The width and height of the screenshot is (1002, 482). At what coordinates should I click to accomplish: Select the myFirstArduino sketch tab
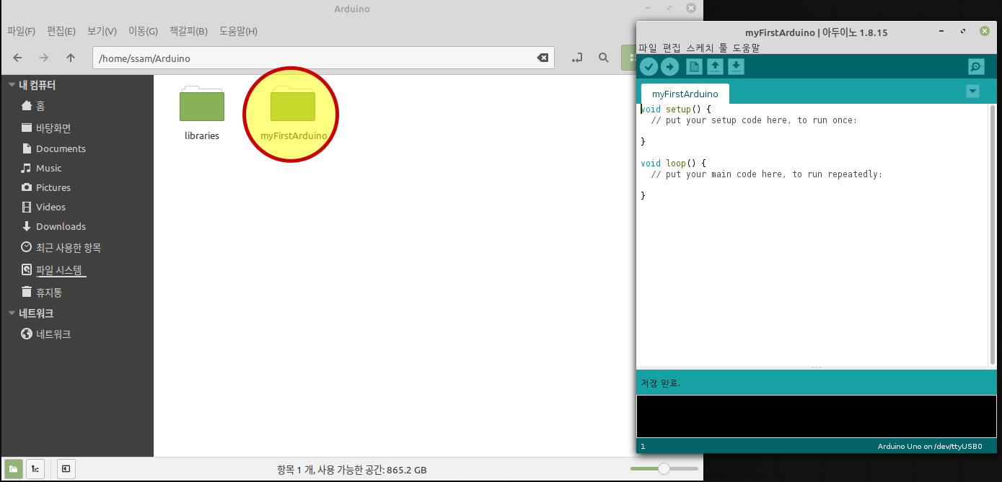coord(685,94)
